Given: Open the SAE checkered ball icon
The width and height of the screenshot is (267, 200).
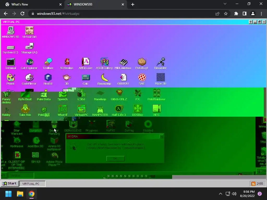Looking at the screenshot, I should click(142, 79).
